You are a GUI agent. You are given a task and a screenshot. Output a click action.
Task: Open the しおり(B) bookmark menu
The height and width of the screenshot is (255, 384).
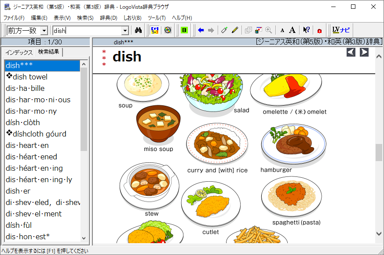[132, 18]
